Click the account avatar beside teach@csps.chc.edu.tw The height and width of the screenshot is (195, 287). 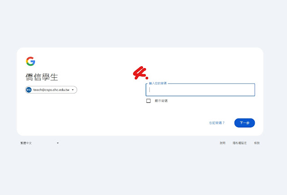click(29, 90)
